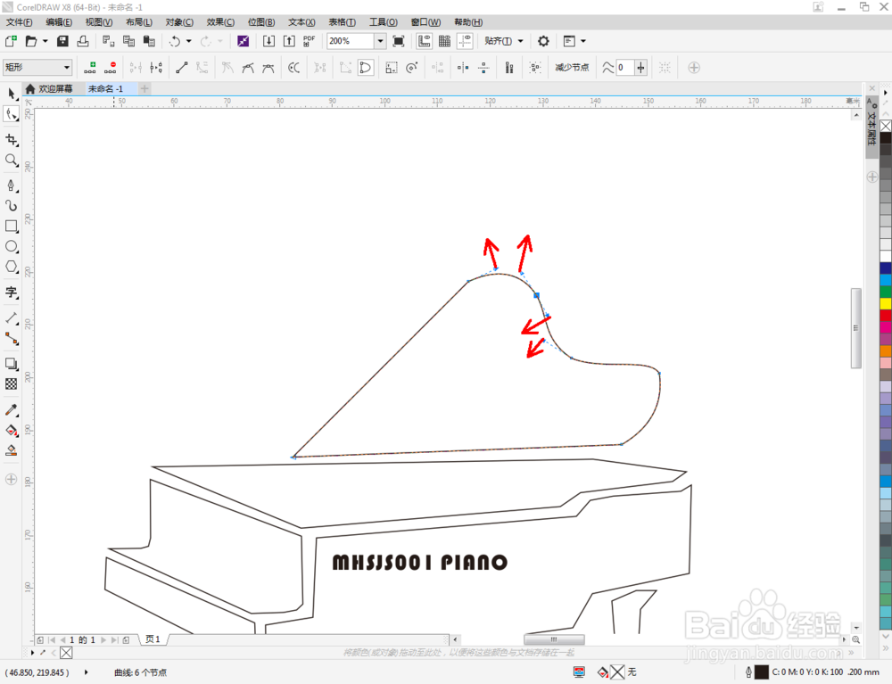Viewport: 892px width, 684px height.
Task: Undo the last action
Action: click(175, 41)
